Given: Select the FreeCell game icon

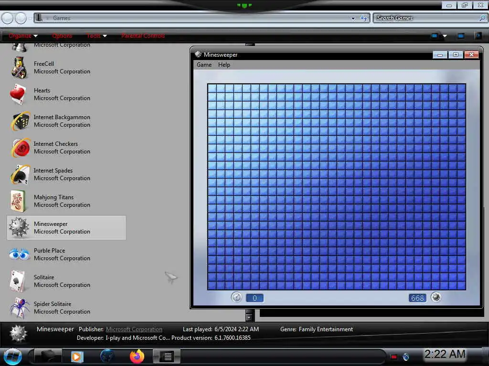Looking at the screenshot, I should click(x=19, y=68).
